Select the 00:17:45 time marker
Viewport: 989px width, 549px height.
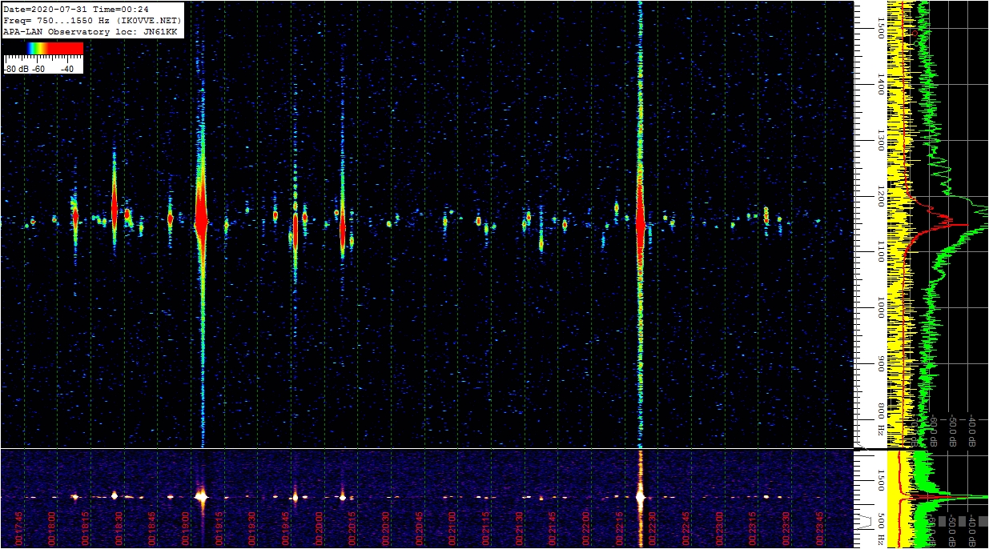18,530
